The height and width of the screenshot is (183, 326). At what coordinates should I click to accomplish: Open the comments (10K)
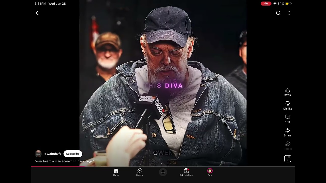click(x=288, y=117)
